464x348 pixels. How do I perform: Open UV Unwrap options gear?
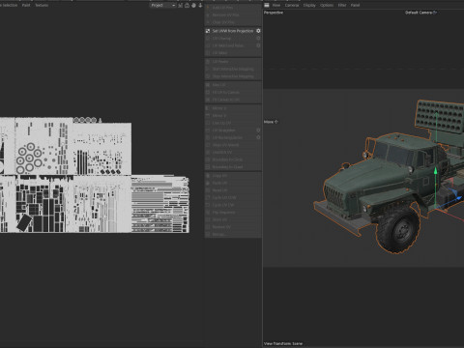click(258, 39)
